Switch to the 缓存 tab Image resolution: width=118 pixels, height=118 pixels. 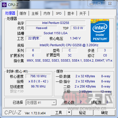(23, 13)
